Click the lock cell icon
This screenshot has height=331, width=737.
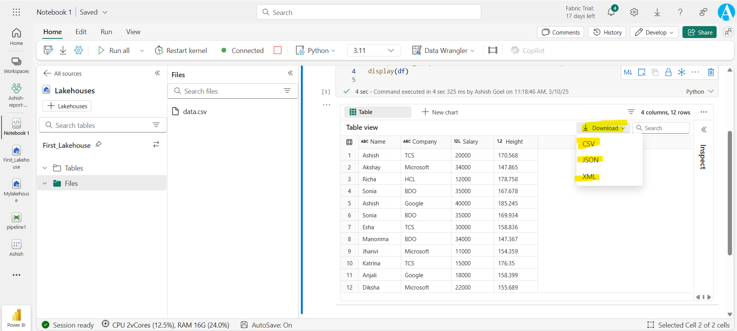pos(668,72)
